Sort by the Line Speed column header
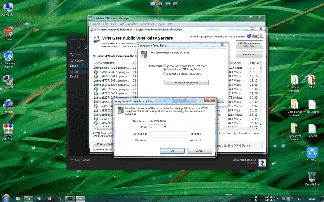The height and width of the screenshot is (202, 324). (x=238, y=63)
